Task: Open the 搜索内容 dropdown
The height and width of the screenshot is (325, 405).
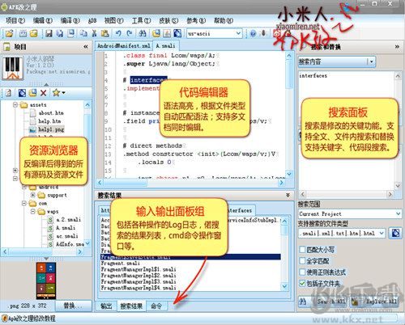Action: click(x=372, y=61)
